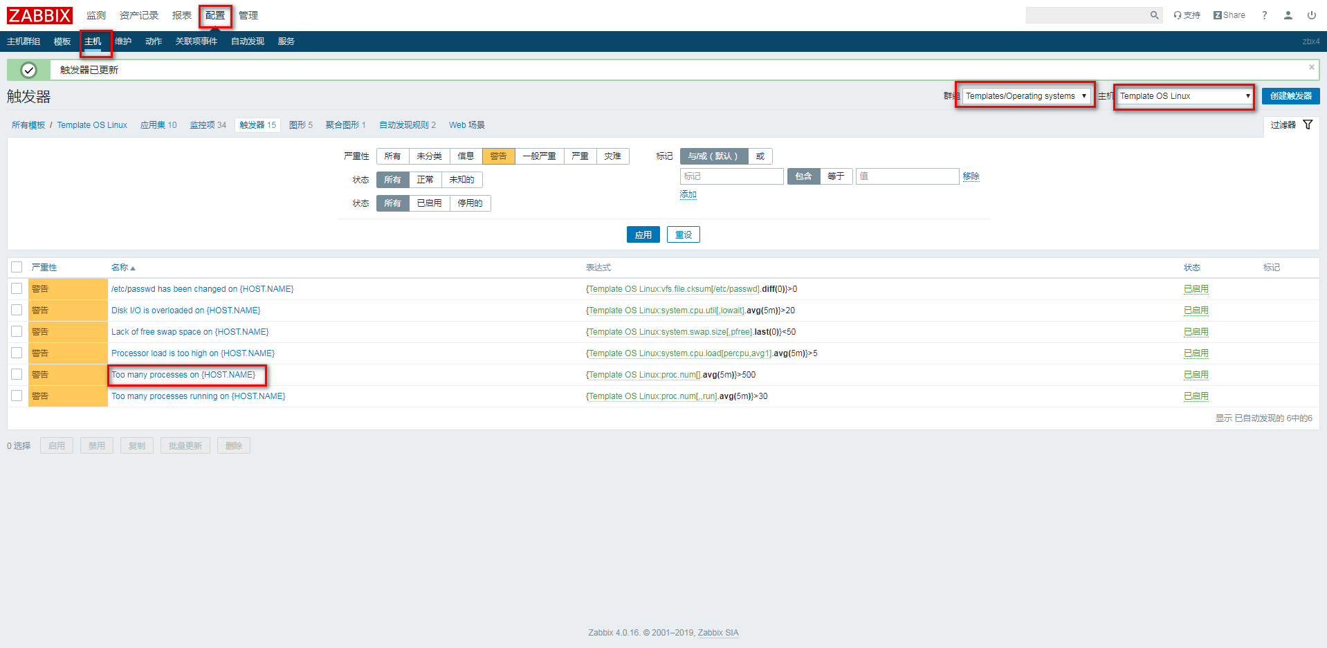Select checkbox for Too many processes running
The image size is (1327, 648).
pyautogui.click(x=17, y=396)
